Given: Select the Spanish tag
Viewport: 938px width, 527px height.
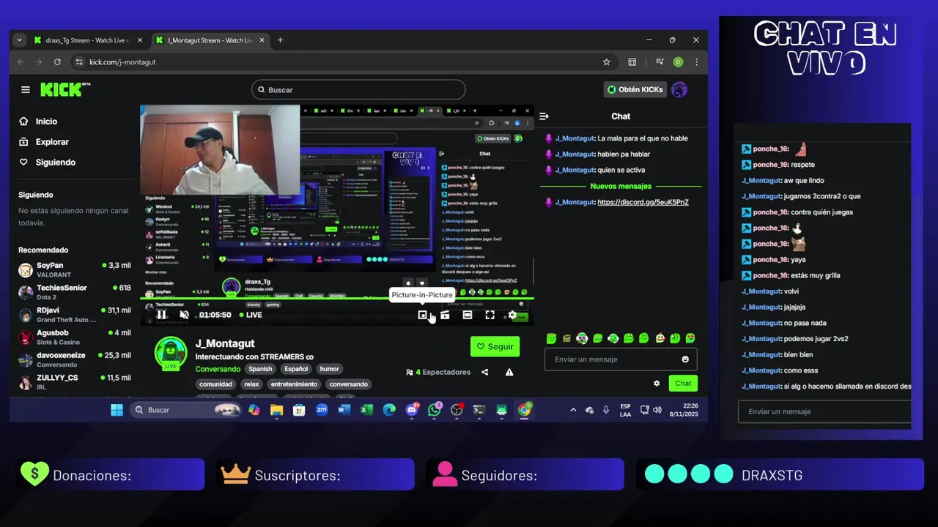Looking at the screenshot, I should coord(260,369).
